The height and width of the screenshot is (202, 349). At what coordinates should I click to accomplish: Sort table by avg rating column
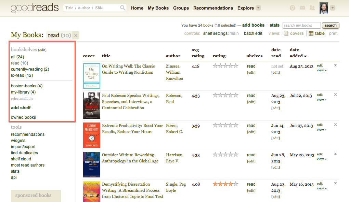pos(198,53)
